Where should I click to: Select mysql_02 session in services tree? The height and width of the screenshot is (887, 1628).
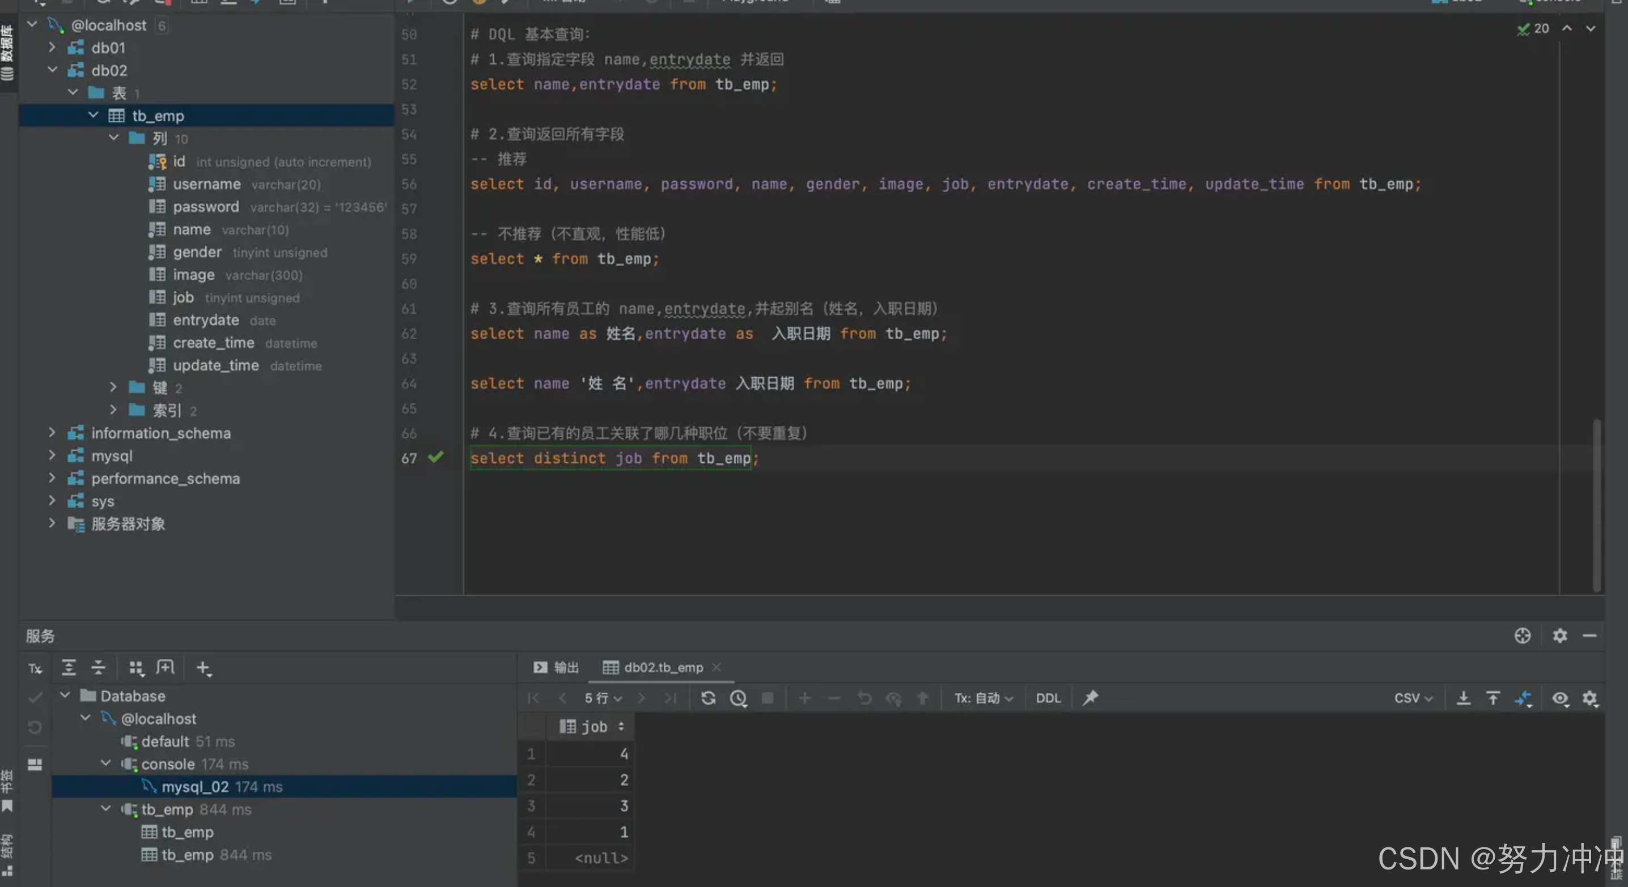[194, 787]
